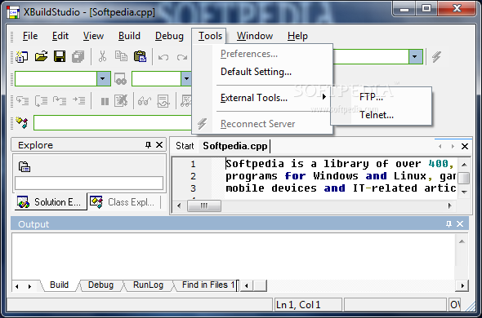
Task: Select the Find in Files 1 tab
Action: coord(208,285)
